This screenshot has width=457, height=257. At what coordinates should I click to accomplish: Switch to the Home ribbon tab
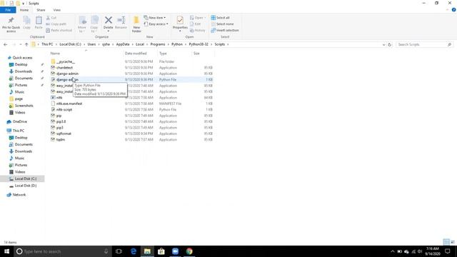pyautogui.click(x=24, y=10)
